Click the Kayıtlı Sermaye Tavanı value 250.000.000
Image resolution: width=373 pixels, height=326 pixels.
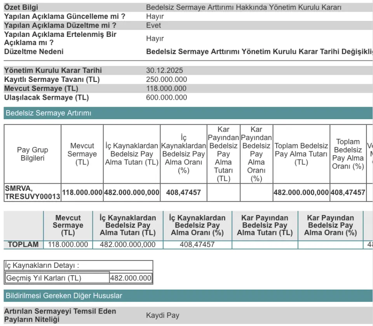coord(166,80)
